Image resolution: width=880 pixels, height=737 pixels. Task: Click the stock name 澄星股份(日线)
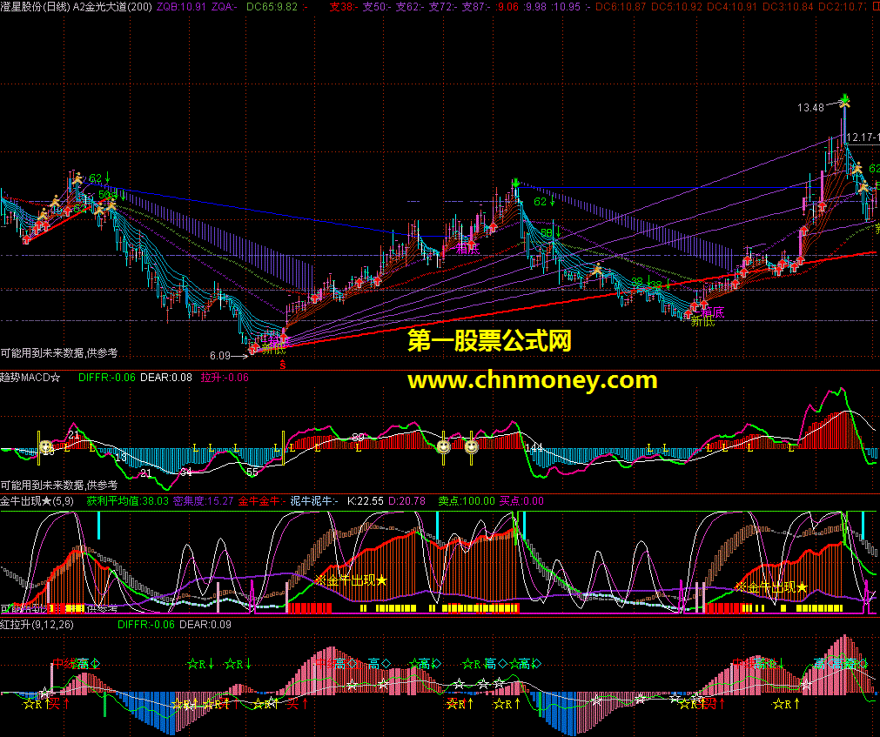(x=36, y=7)
